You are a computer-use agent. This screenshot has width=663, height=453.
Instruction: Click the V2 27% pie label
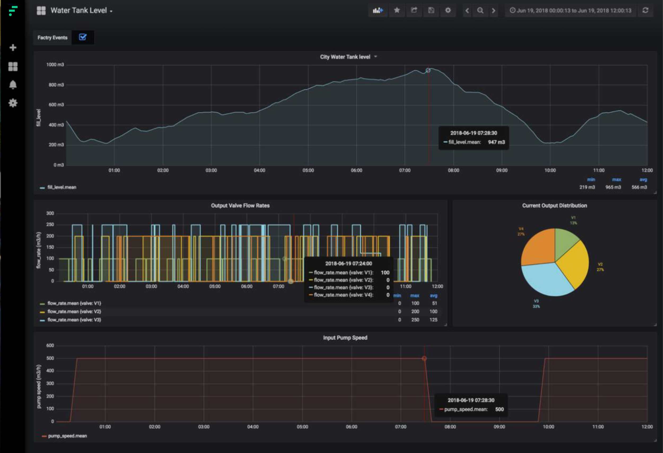coord(600,267)
